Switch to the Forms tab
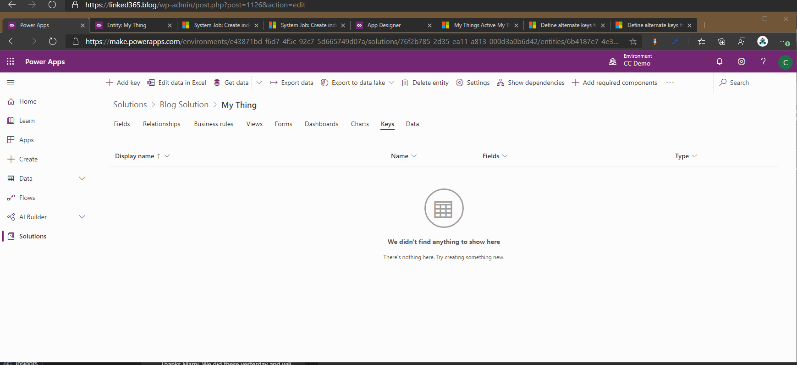The image size is (797, 365). coord(284,124)
